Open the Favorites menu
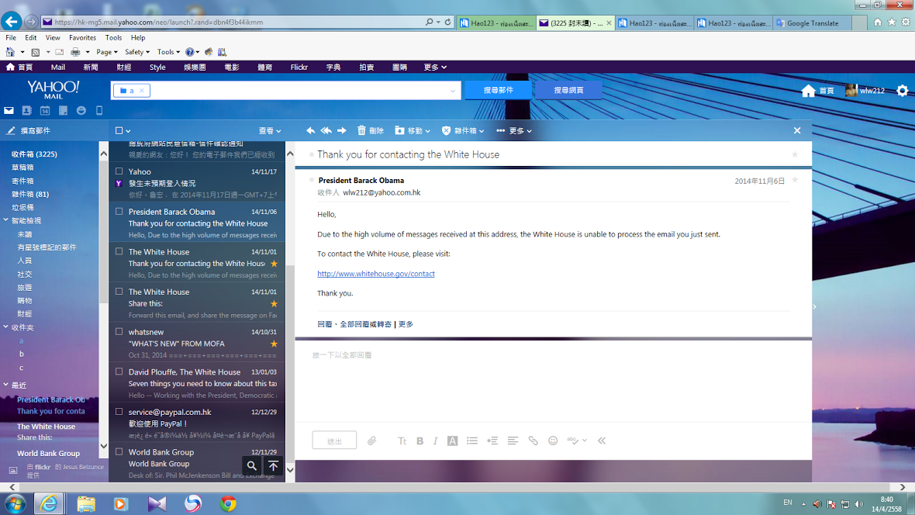Image resolution: width=915 pixels, height=515 pixels. tap(82, 37)
